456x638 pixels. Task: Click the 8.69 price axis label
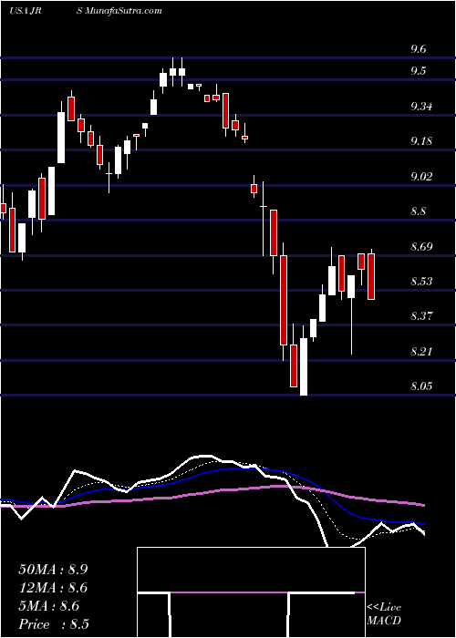click(421, 247)
